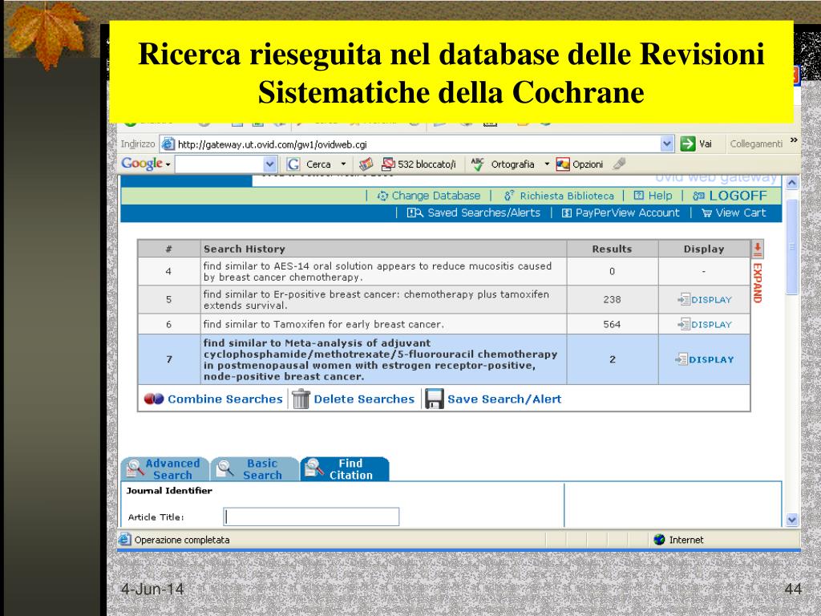Image resolution: width=821 pixels, height=616 pixels.
Task: Display results for search row 5
Action: coord(704,300)
